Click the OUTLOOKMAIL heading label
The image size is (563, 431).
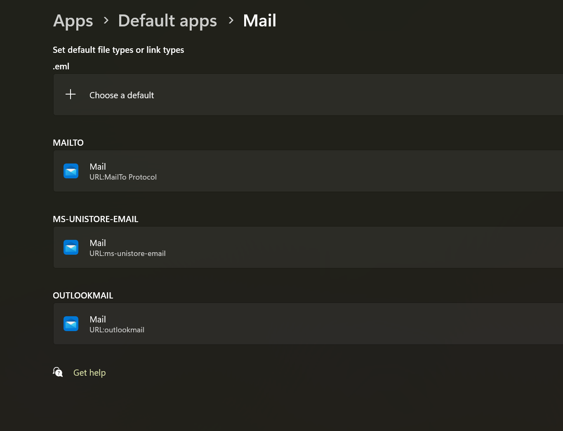[x=83, y=296]
